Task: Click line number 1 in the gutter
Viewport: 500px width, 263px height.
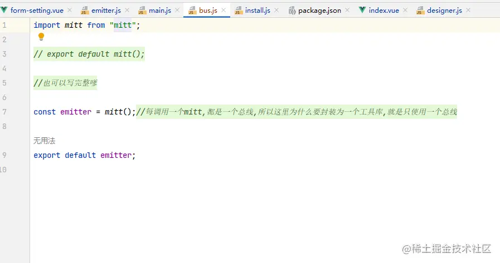Action: pos(4,25)
